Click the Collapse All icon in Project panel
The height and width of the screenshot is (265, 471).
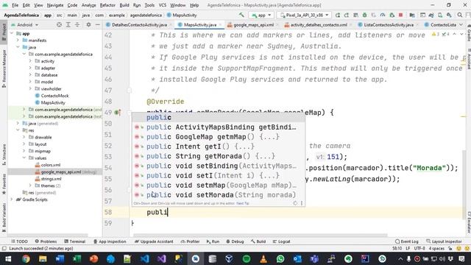[77, 24]
